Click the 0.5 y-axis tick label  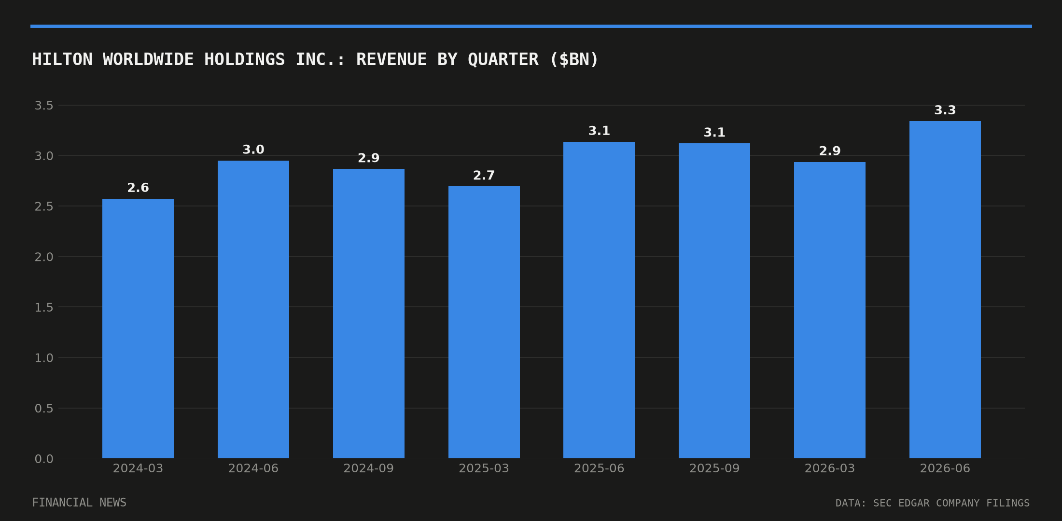(x=44, y=409)
